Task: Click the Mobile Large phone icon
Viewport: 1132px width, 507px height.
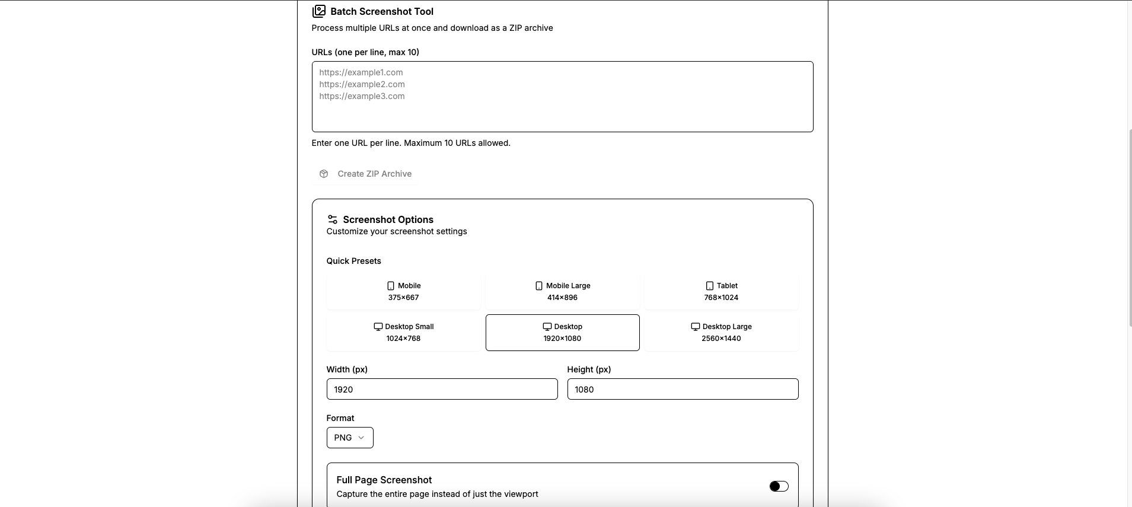Action: click(x=539, y=286)
